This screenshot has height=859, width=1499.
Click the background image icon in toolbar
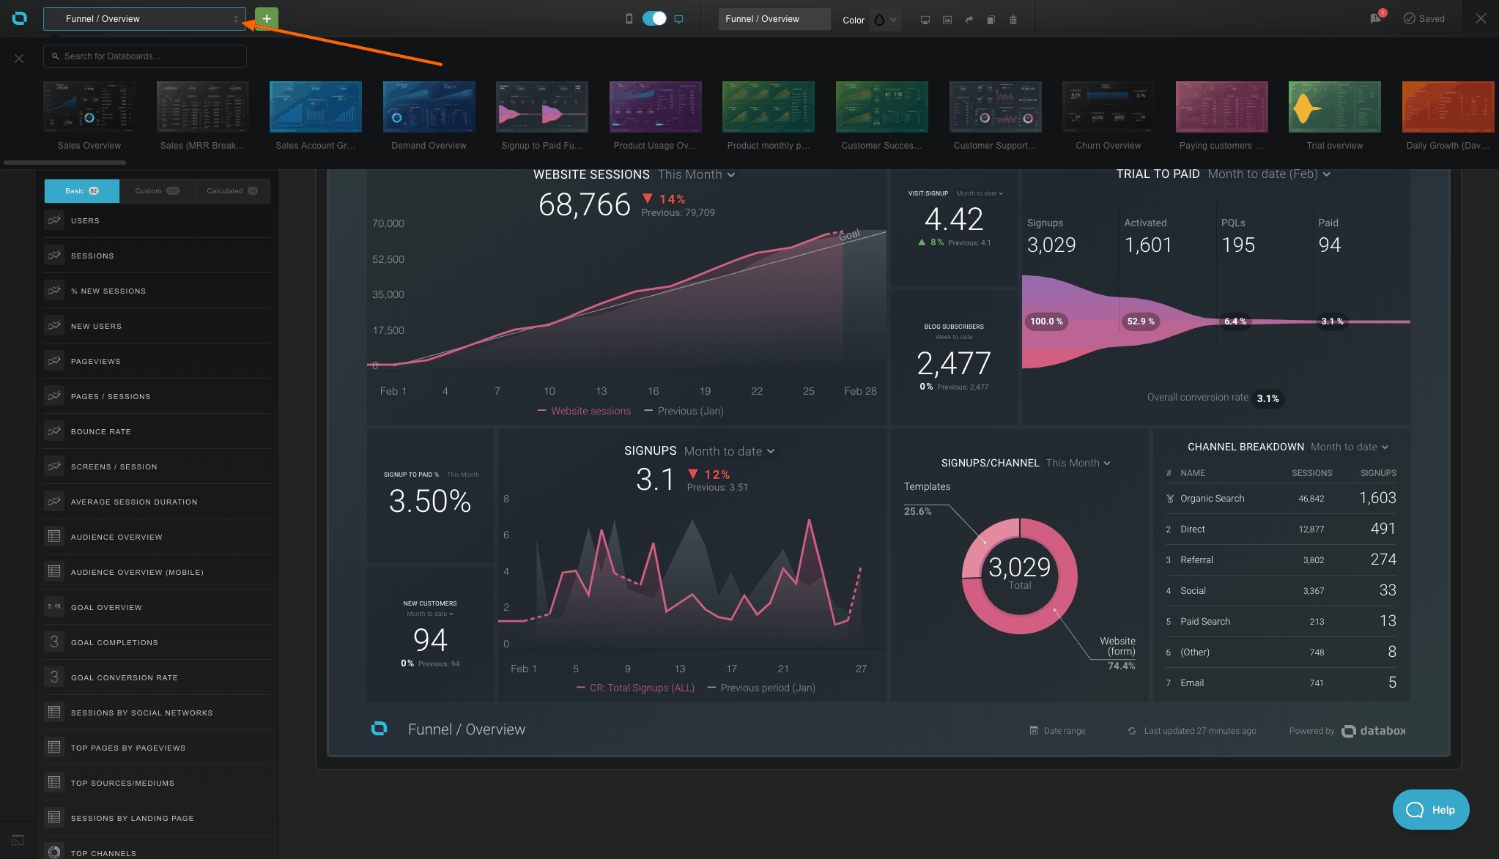pos(947,20)
